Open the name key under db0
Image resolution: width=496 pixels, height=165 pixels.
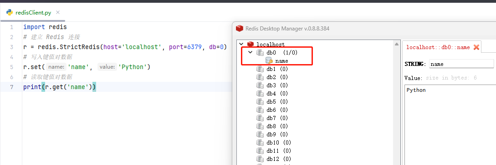pyautogui.click(x=281, y=61)
